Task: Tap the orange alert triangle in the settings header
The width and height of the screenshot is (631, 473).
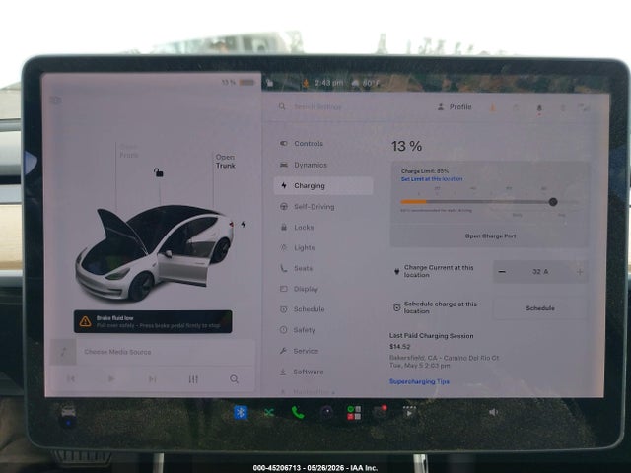Action: [x=493, y=107]
